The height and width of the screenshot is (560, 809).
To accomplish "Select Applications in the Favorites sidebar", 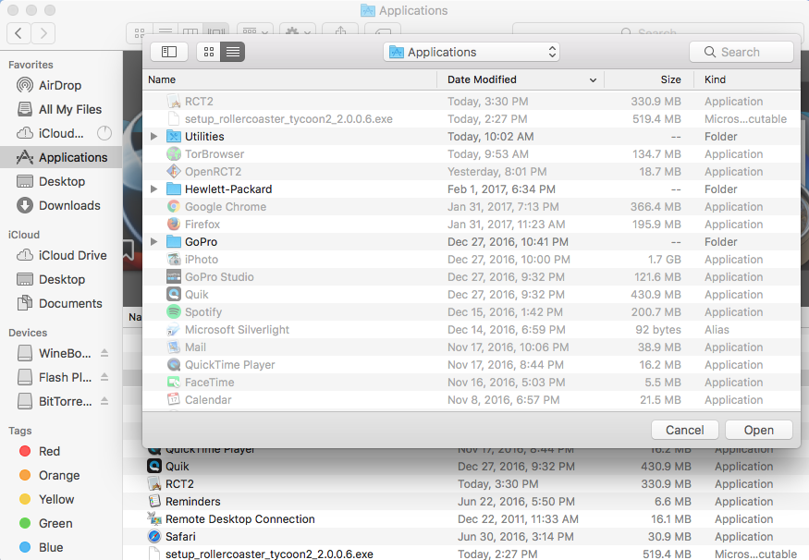I will pos(61,157).
